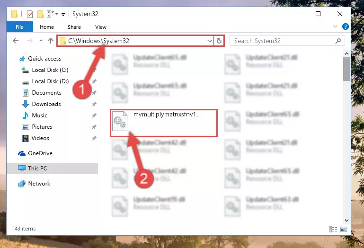Open Downloads in the navigation pane
364x248 pixels.
coord(46,104)
